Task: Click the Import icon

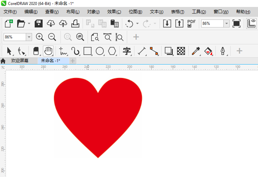Action: (x=167, y=23)
